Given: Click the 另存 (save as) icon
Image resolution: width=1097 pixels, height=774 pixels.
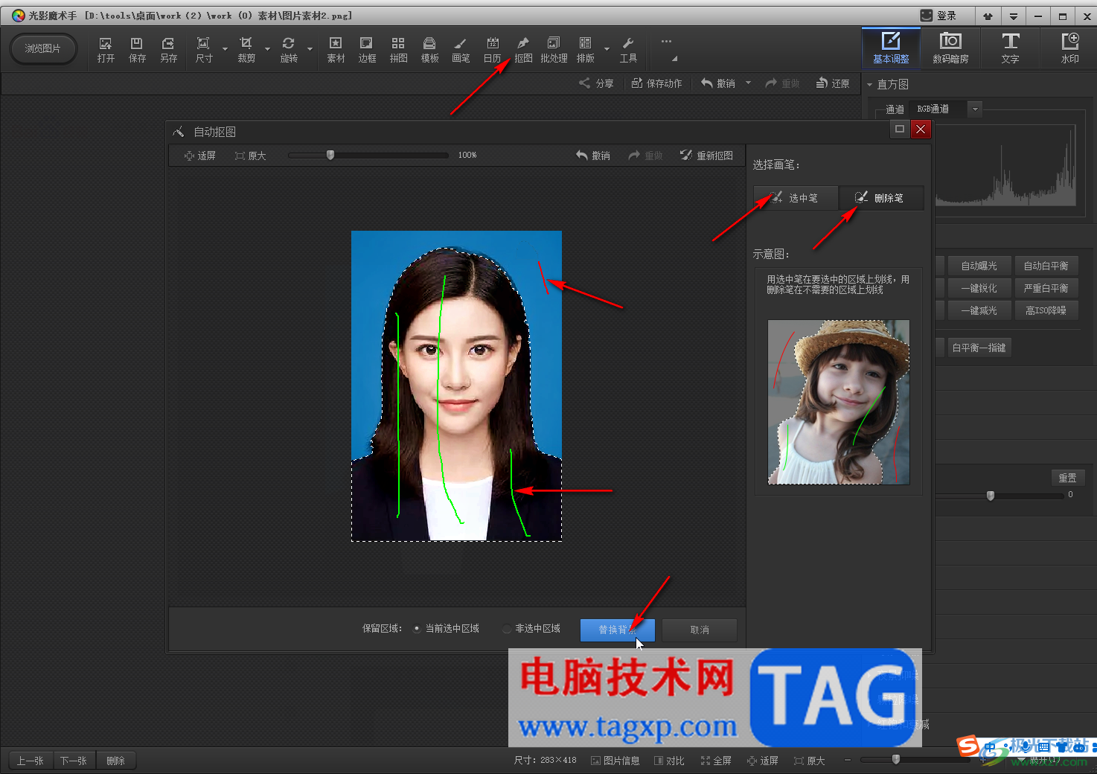Looking at the screenshot, I should (169, 49).
